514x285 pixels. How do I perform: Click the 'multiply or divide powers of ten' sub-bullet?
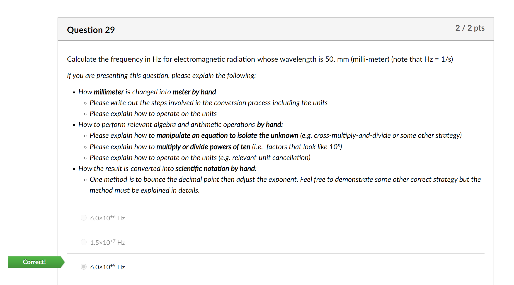216,147
